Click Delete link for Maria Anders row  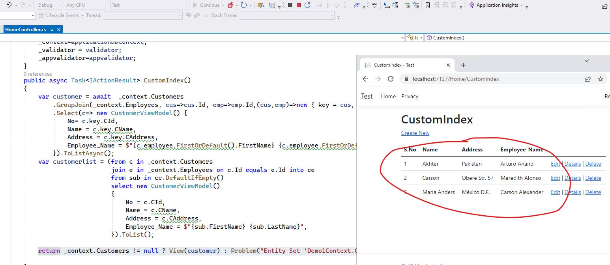point(593,192)
